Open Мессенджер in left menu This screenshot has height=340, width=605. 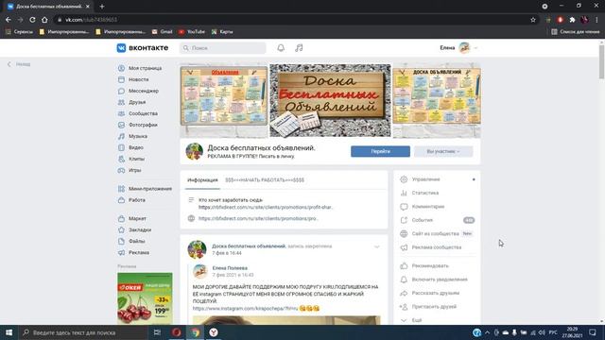click(144, 91)
